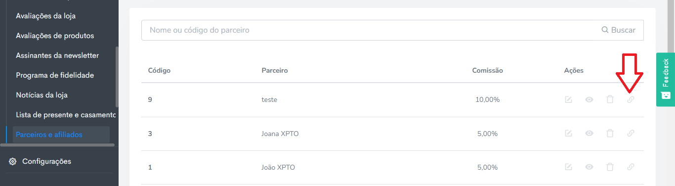
Task: Click link icon for Joana XPTO
Action: point(631,133)
